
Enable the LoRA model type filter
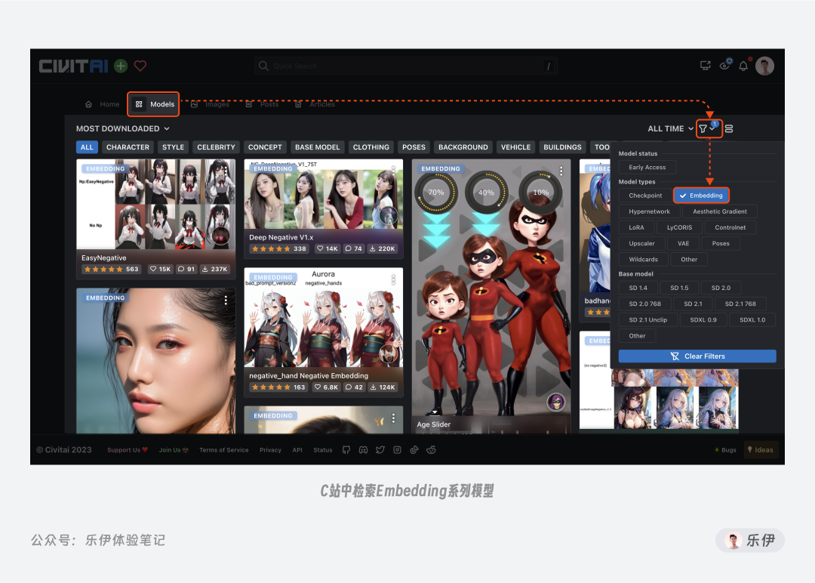click(x=636, y=228)
